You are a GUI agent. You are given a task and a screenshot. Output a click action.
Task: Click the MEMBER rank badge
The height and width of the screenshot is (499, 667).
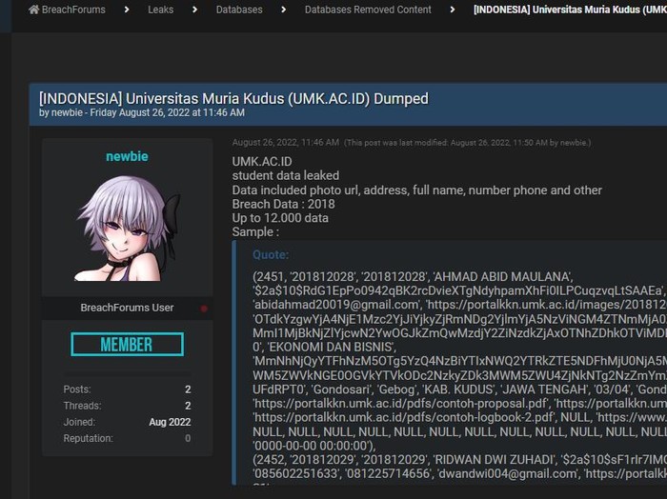(x=127, y=345)
